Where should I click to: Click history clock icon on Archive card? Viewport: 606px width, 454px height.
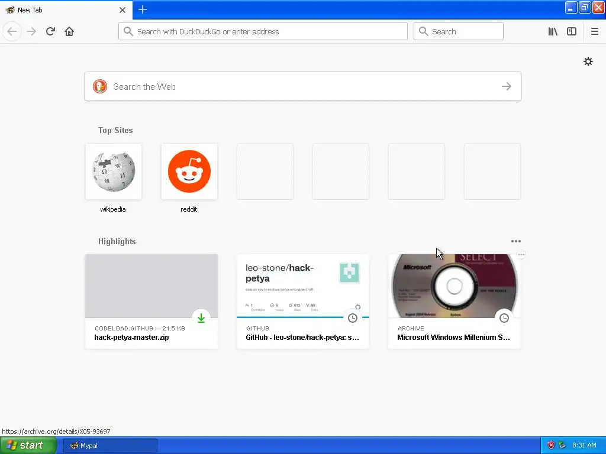504,317
